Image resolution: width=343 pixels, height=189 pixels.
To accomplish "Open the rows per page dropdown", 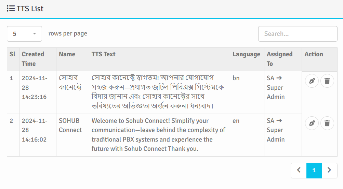I will point(24,34).
